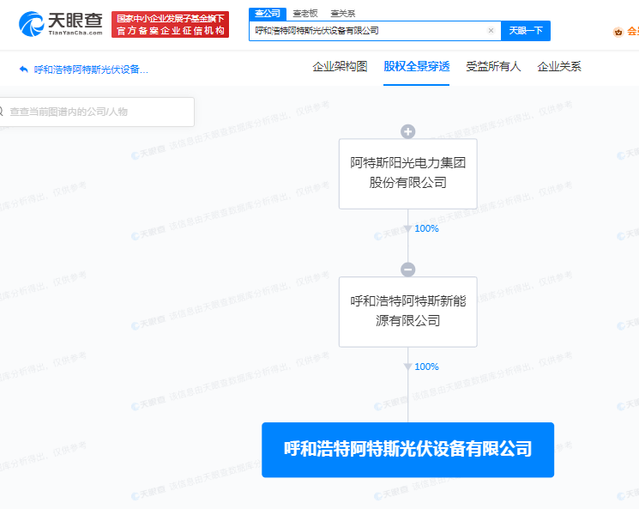639x509 pixels.
Task: Open the 企业架构图 tab
Action: tap(340, 66)
